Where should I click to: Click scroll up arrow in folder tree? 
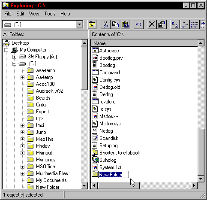point(84,43)
